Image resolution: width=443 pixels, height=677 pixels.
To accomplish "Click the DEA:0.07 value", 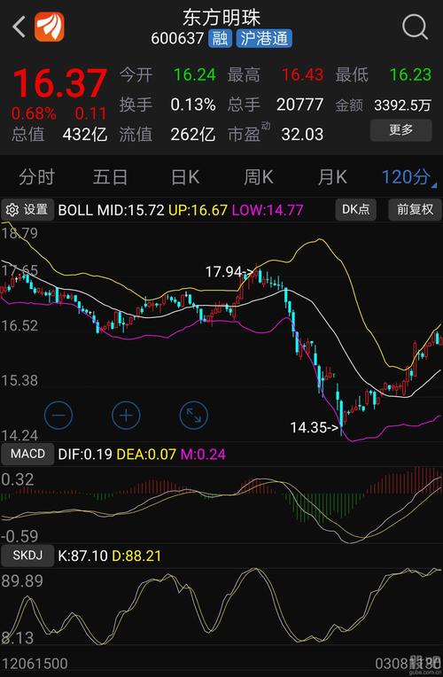I will pos(146,455).
